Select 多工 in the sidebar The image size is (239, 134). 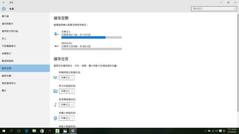pyautogui.click(x=25, y=39)
